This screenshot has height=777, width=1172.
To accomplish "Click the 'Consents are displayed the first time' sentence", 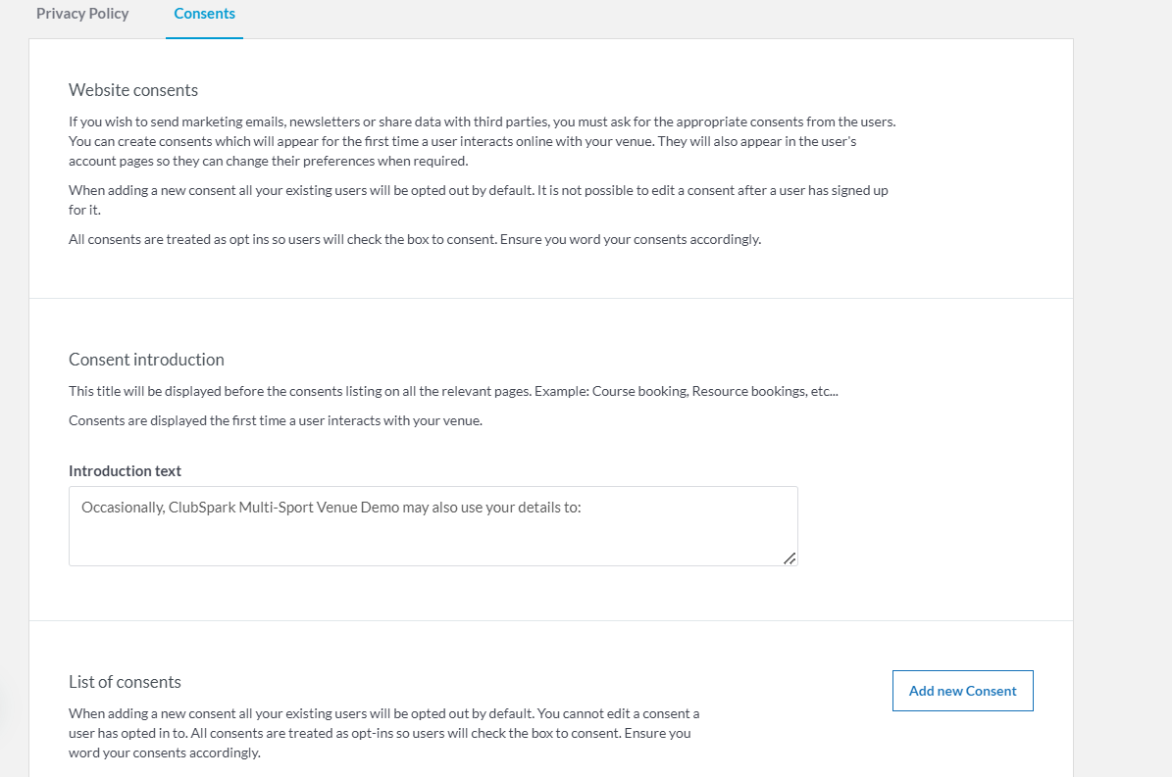I will pyautogui.click(x=275, y=421).
